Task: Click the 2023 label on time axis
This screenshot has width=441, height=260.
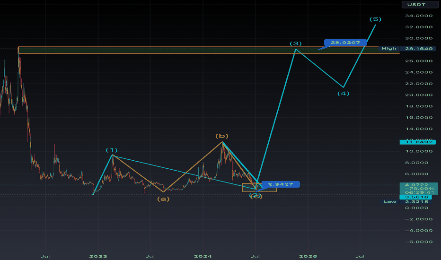Action: 98,256
